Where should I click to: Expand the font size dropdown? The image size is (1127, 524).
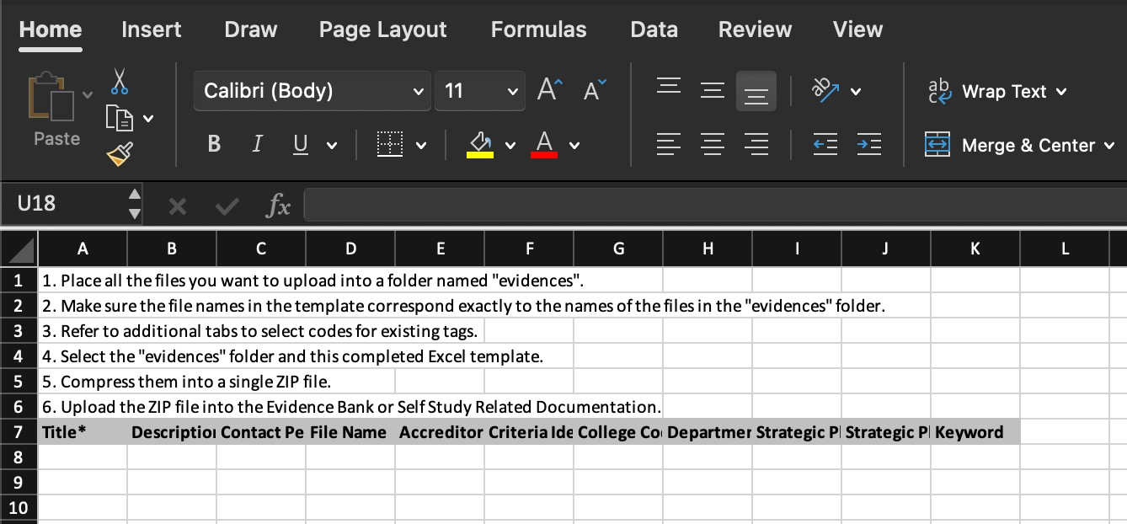pyautogui.click(x=512, y=91)
